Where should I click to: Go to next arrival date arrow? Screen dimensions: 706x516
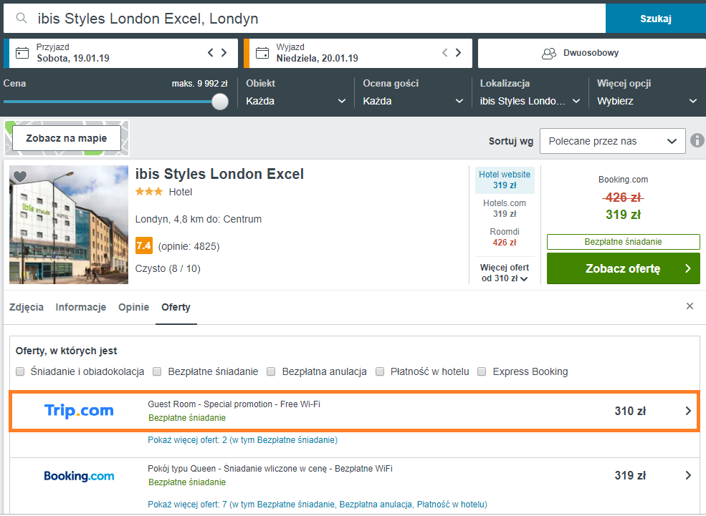coord(224,52)
